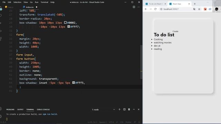
Task: Maximize the panel with the chevron-up icon
Action: [134, 110]
